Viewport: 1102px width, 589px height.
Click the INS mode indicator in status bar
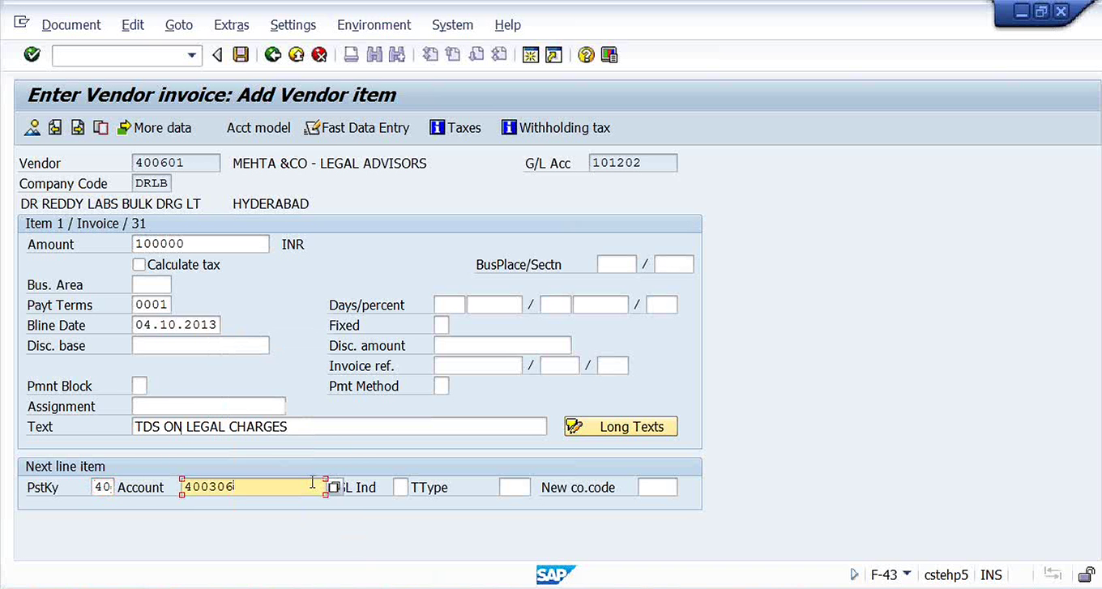991,574
